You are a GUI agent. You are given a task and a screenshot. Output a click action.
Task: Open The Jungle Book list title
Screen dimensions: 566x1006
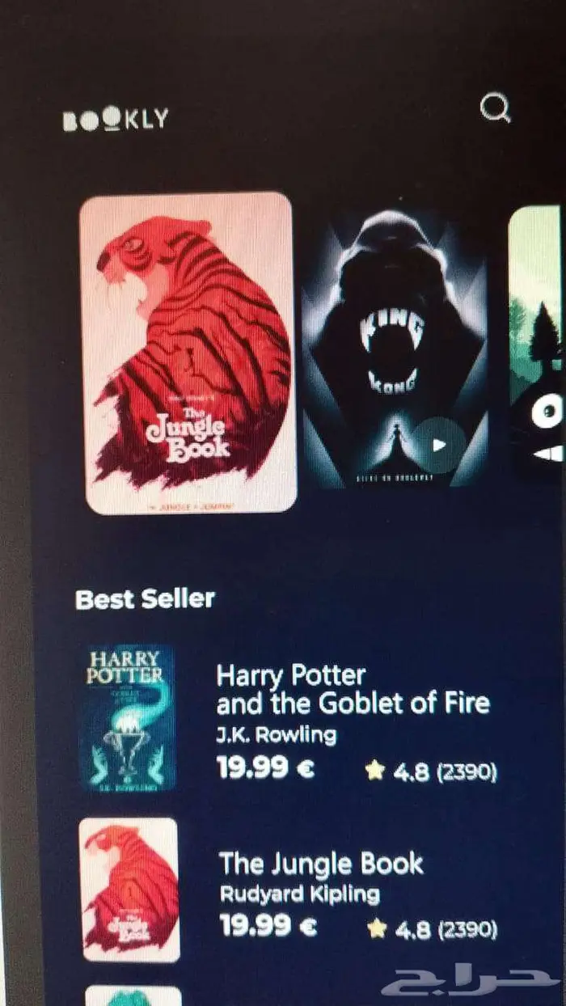pos(321,863)
